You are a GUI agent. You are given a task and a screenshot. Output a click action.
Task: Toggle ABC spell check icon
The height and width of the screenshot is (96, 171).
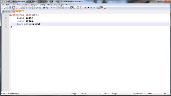[x=102, y=8]
